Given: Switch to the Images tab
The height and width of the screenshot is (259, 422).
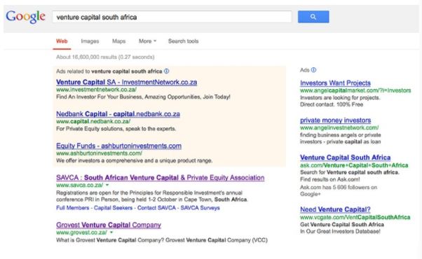Looking at the screenshot, I should pyautogui.click(x=90, y=41).
